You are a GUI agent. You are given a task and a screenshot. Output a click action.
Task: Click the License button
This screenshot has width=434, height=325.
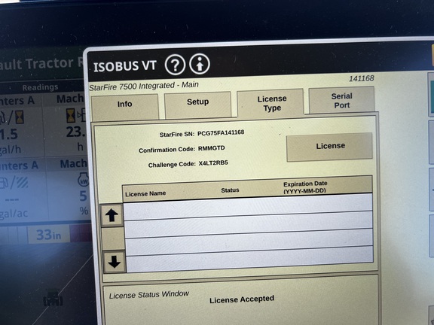coord(330,147)
